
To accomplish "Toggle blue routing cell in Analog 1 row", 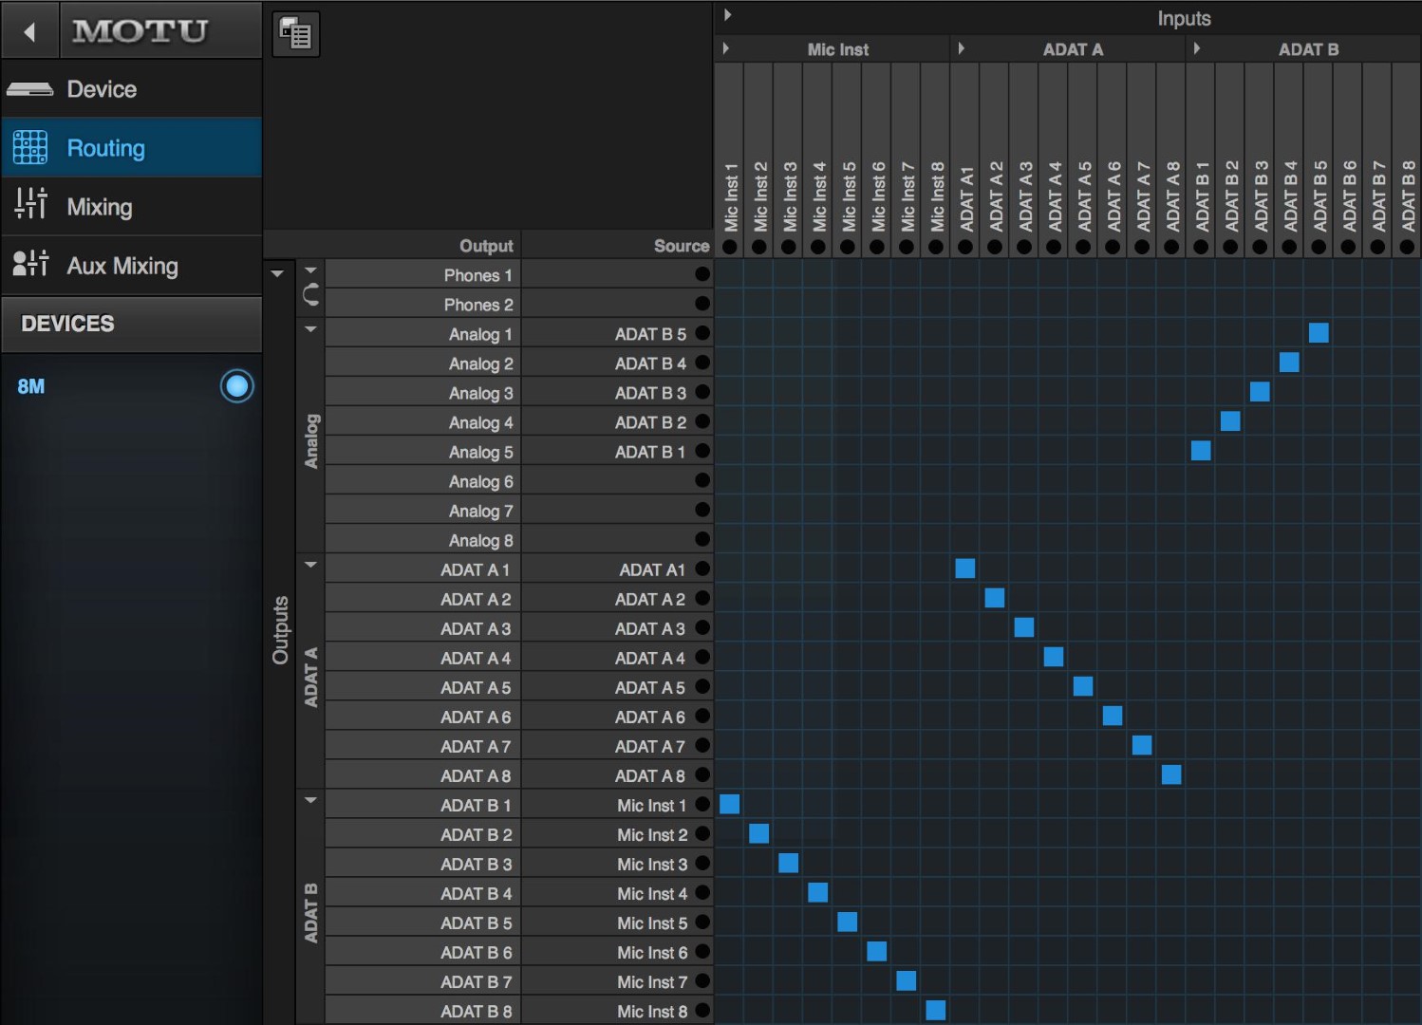I will 1318,333.
